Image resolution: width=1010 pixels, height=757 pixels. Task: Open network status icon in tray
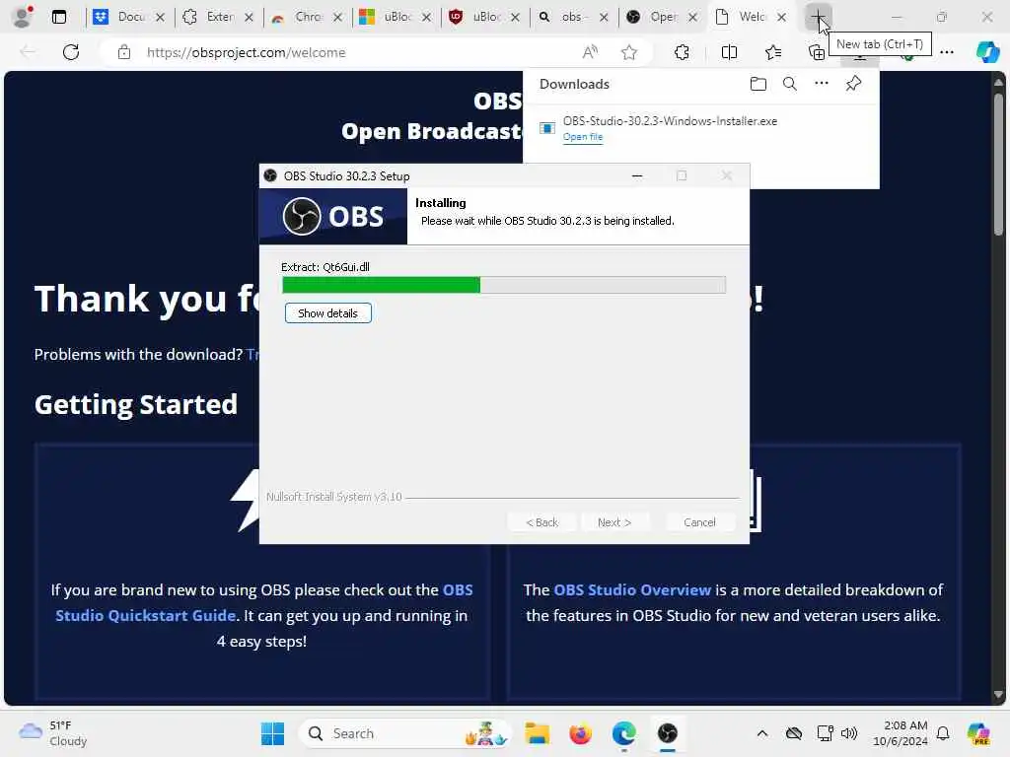tap(825, 733)
